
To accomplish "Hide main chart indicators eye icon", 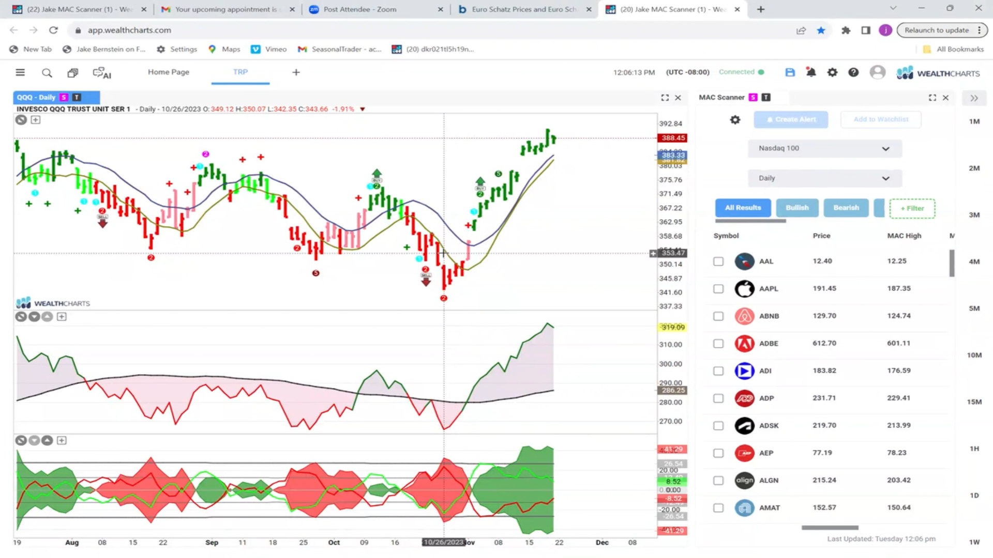I will tap(21, 120).
